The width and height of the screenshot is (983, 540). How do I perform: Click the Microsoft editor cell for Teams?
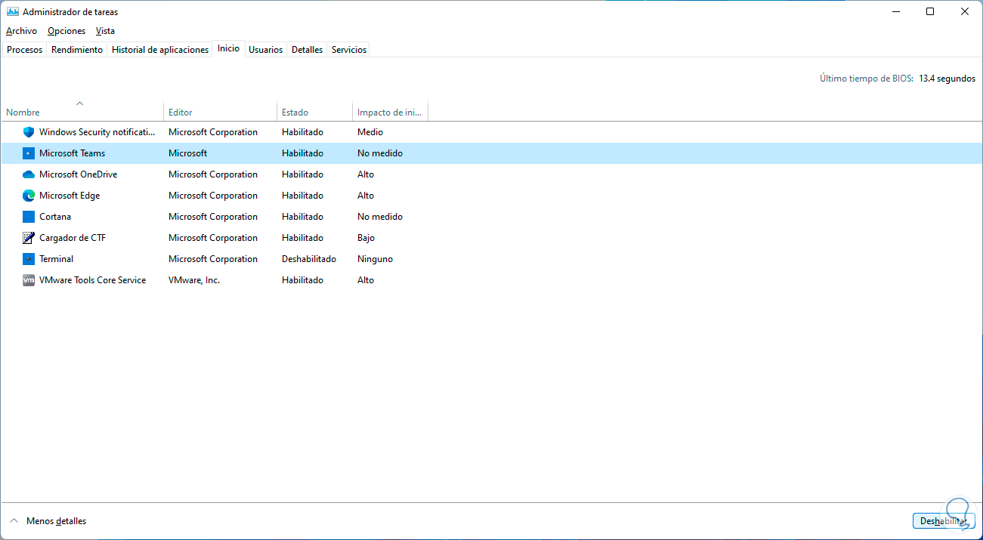coord(187,153)
